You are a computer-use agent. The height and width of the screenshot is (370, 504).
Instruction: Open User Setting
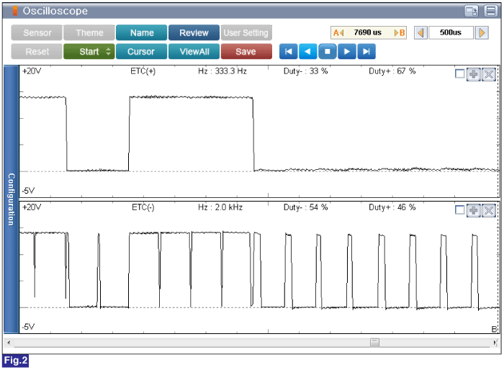[x=246, y=33]
